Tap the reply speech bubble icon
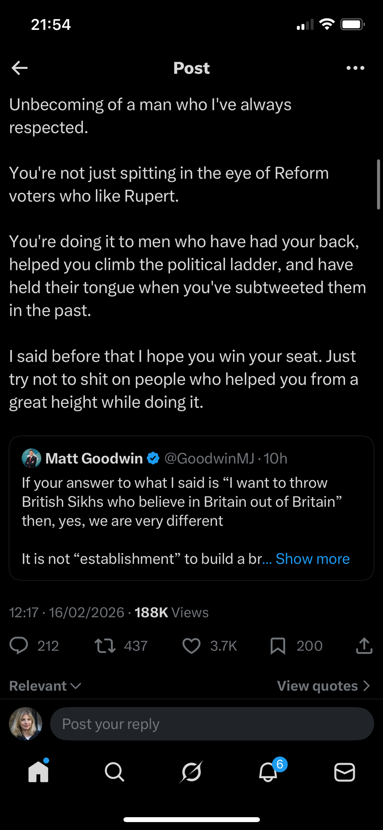The height and width of the screenshot is (830, 383). [x=19, y=646]
